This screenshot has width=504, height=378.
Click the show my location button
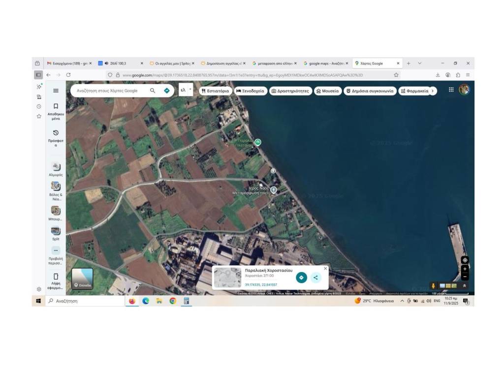[465, 260]
